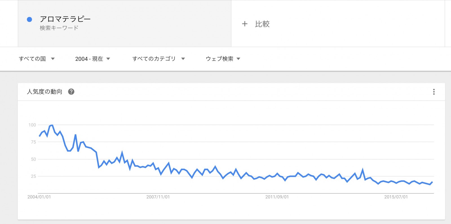Expand the すべての国 dropdown arrow

[x=53, y=59]
